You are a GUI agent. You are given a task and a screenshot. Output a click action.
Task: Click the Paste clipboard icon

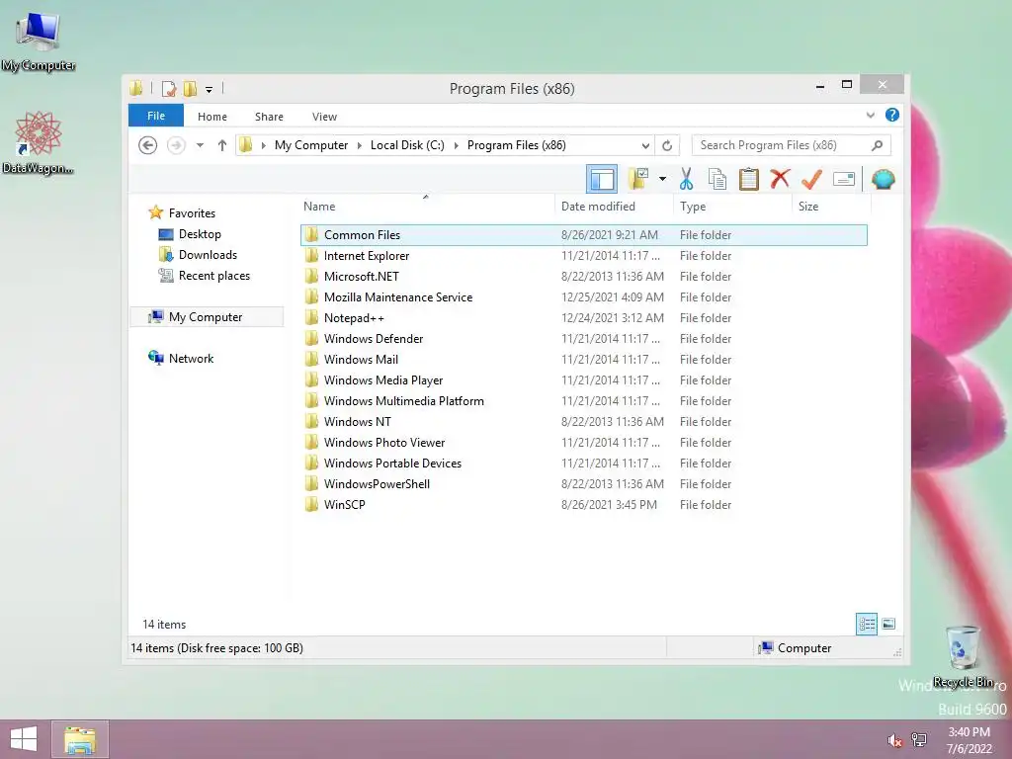click(x=749, y=179)
